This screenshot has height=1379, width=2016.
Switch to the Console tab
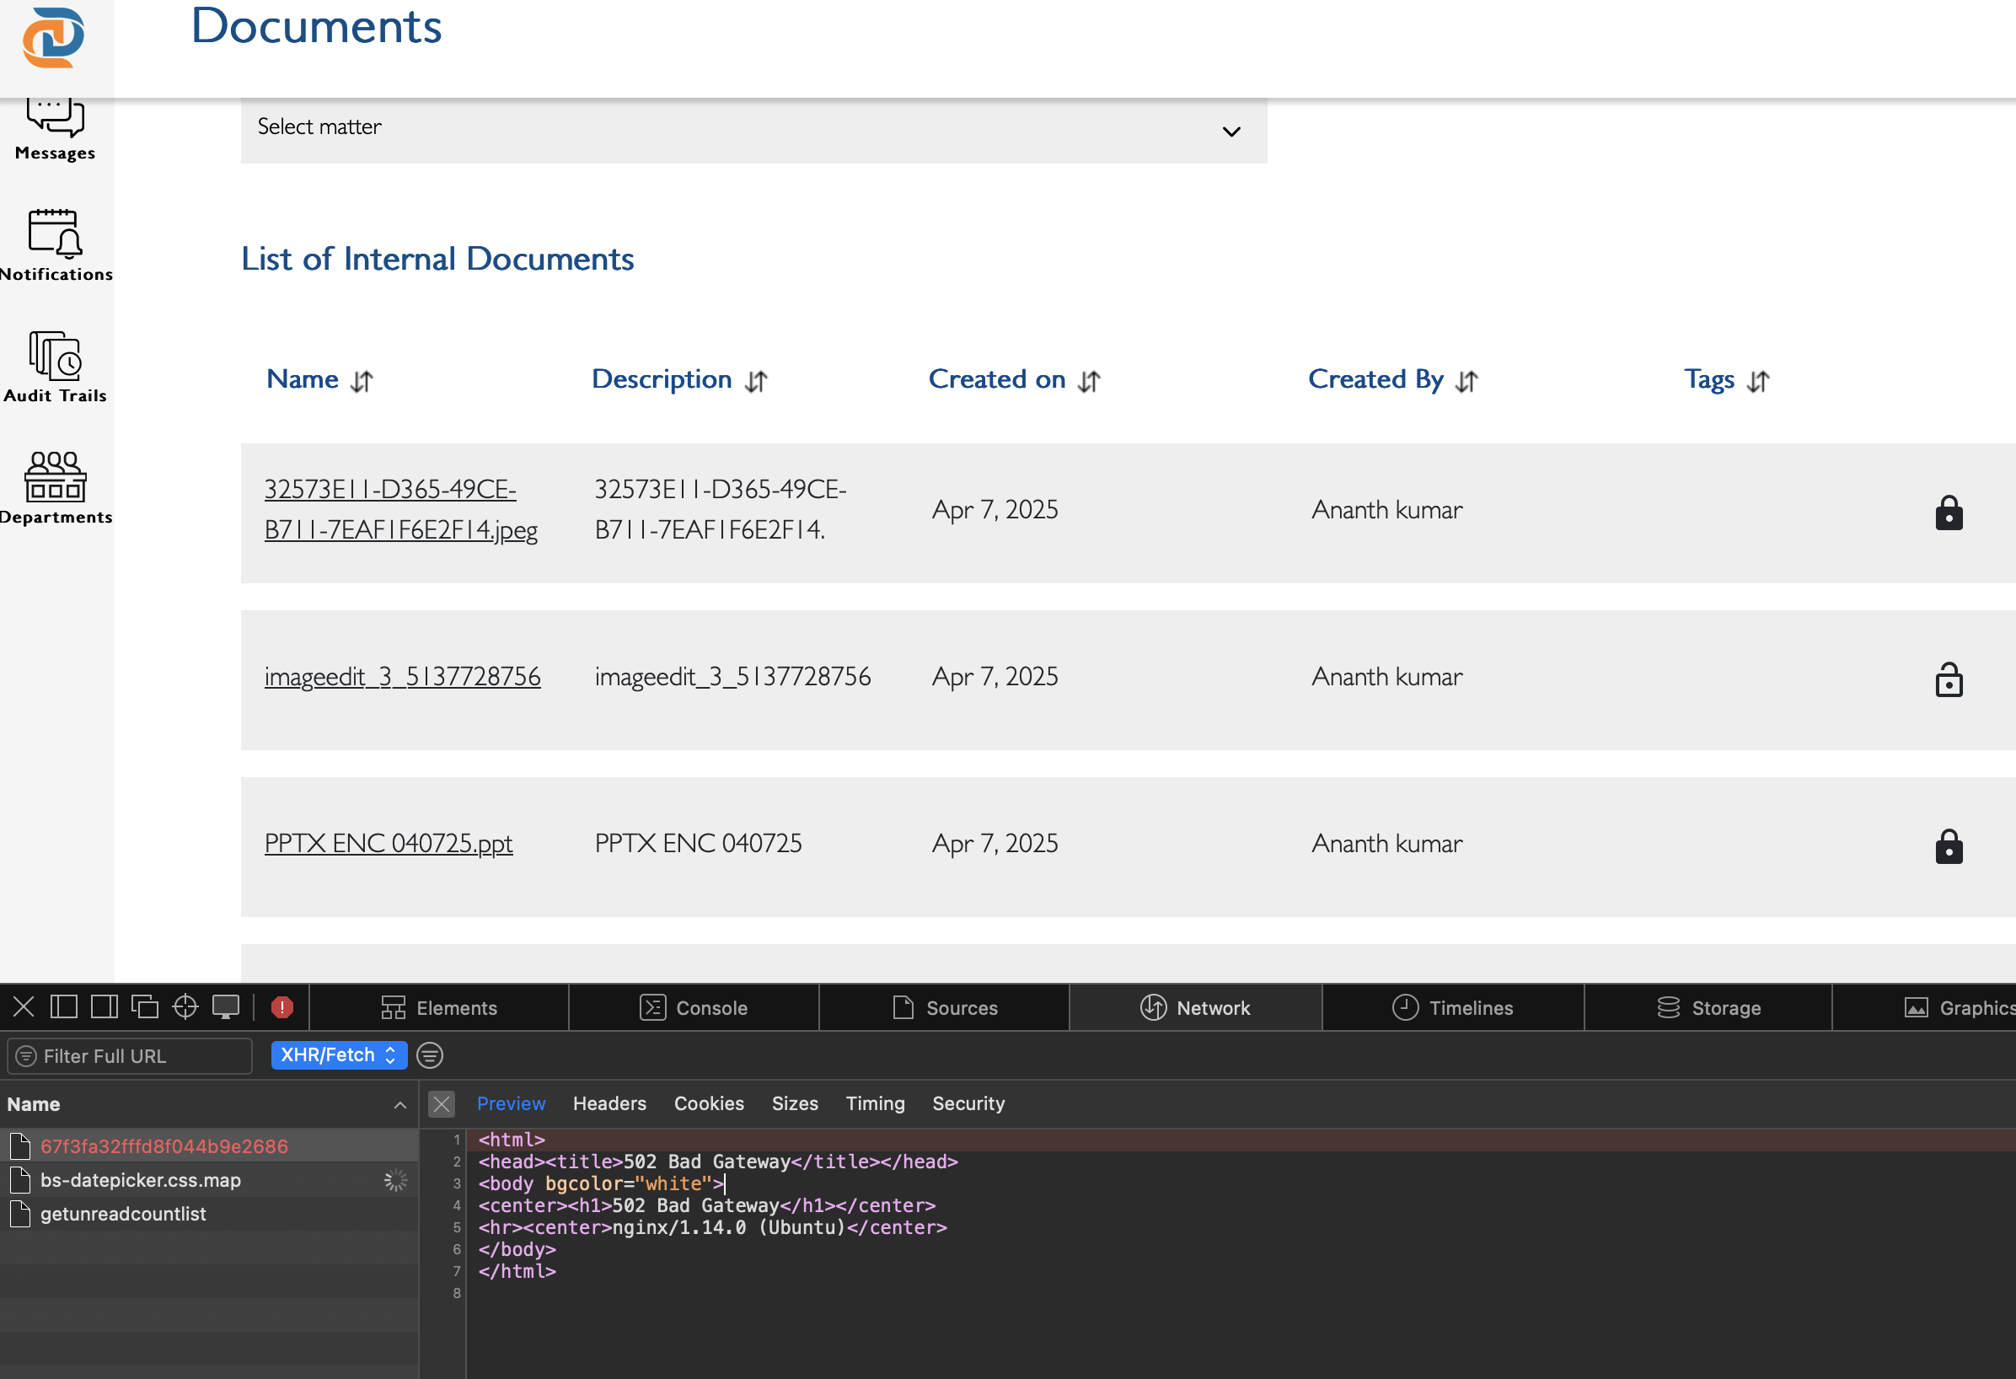click(694, 1006)
